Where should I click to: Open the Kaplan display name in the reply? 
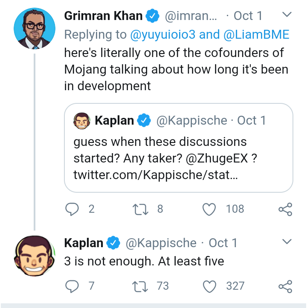[84, 243]
